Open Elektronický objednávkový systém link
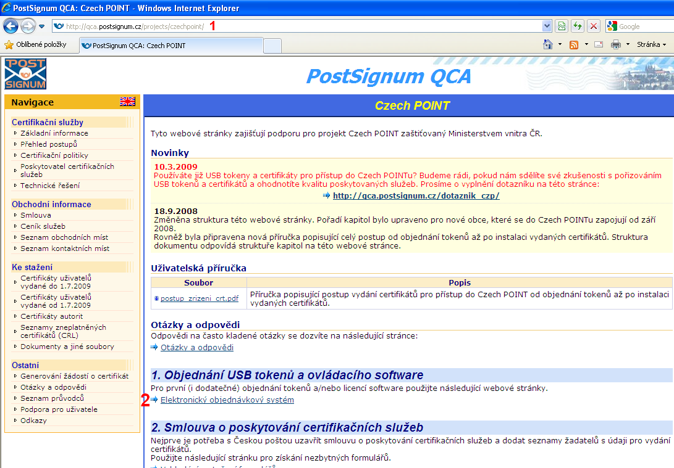Viewport: 674px width, 468px height. [227, 400]
